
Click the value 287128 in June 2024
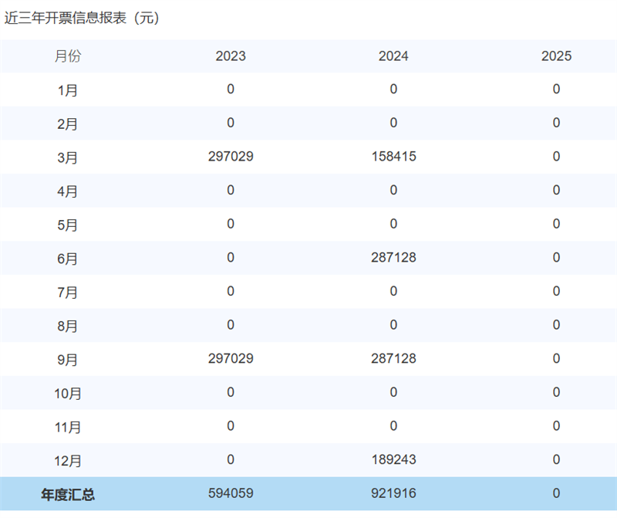pos(393,258)
